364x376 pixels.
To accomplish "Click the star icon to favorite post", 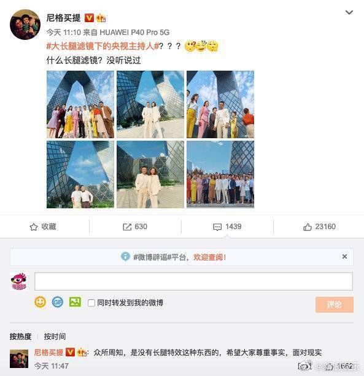I will click(x=34, y=227).
